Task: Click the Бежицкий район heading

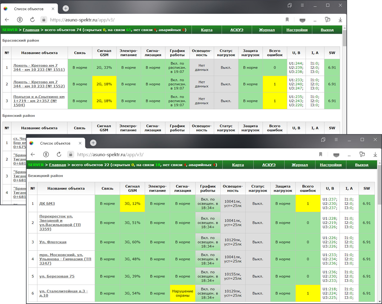Action: coord(46,176)
